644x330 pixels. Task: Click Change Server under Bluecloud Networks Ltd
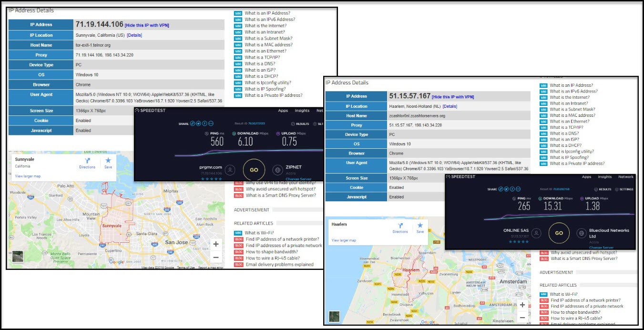point(601,247)
